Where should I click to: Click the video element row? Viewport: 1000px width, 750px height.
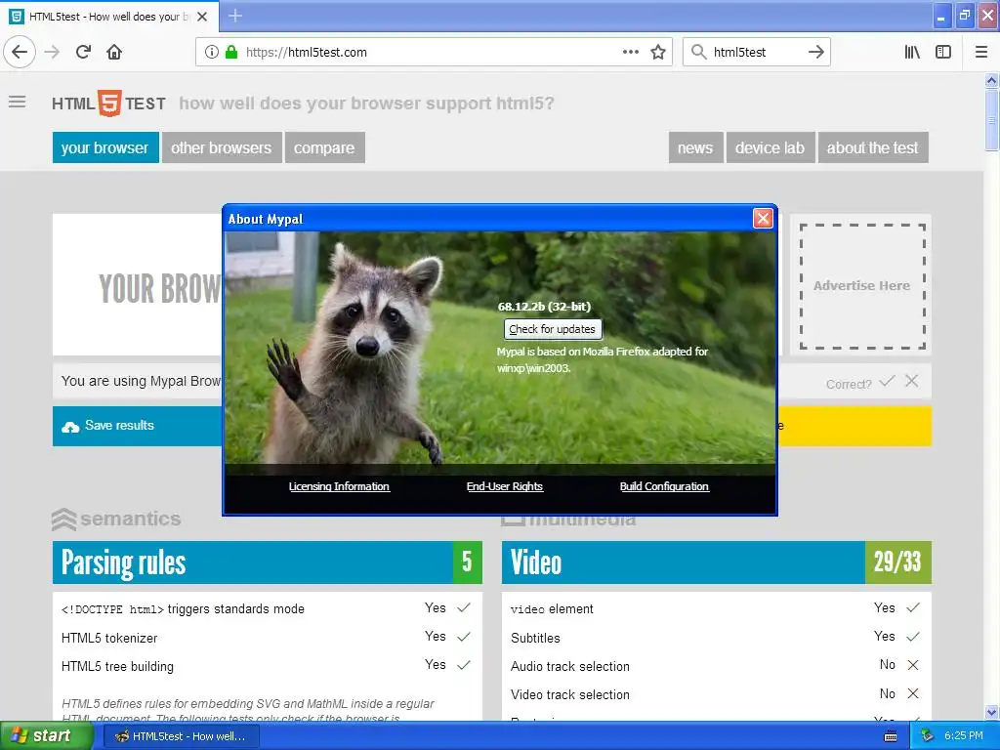716,608
